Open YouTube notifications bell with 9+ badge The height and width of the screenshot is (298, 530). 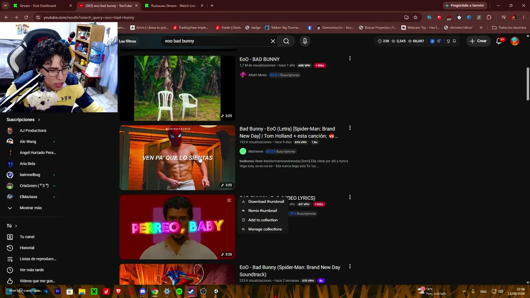499,41
